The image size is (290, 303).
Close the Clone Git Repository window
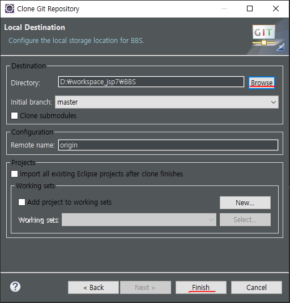pos(276,8)
